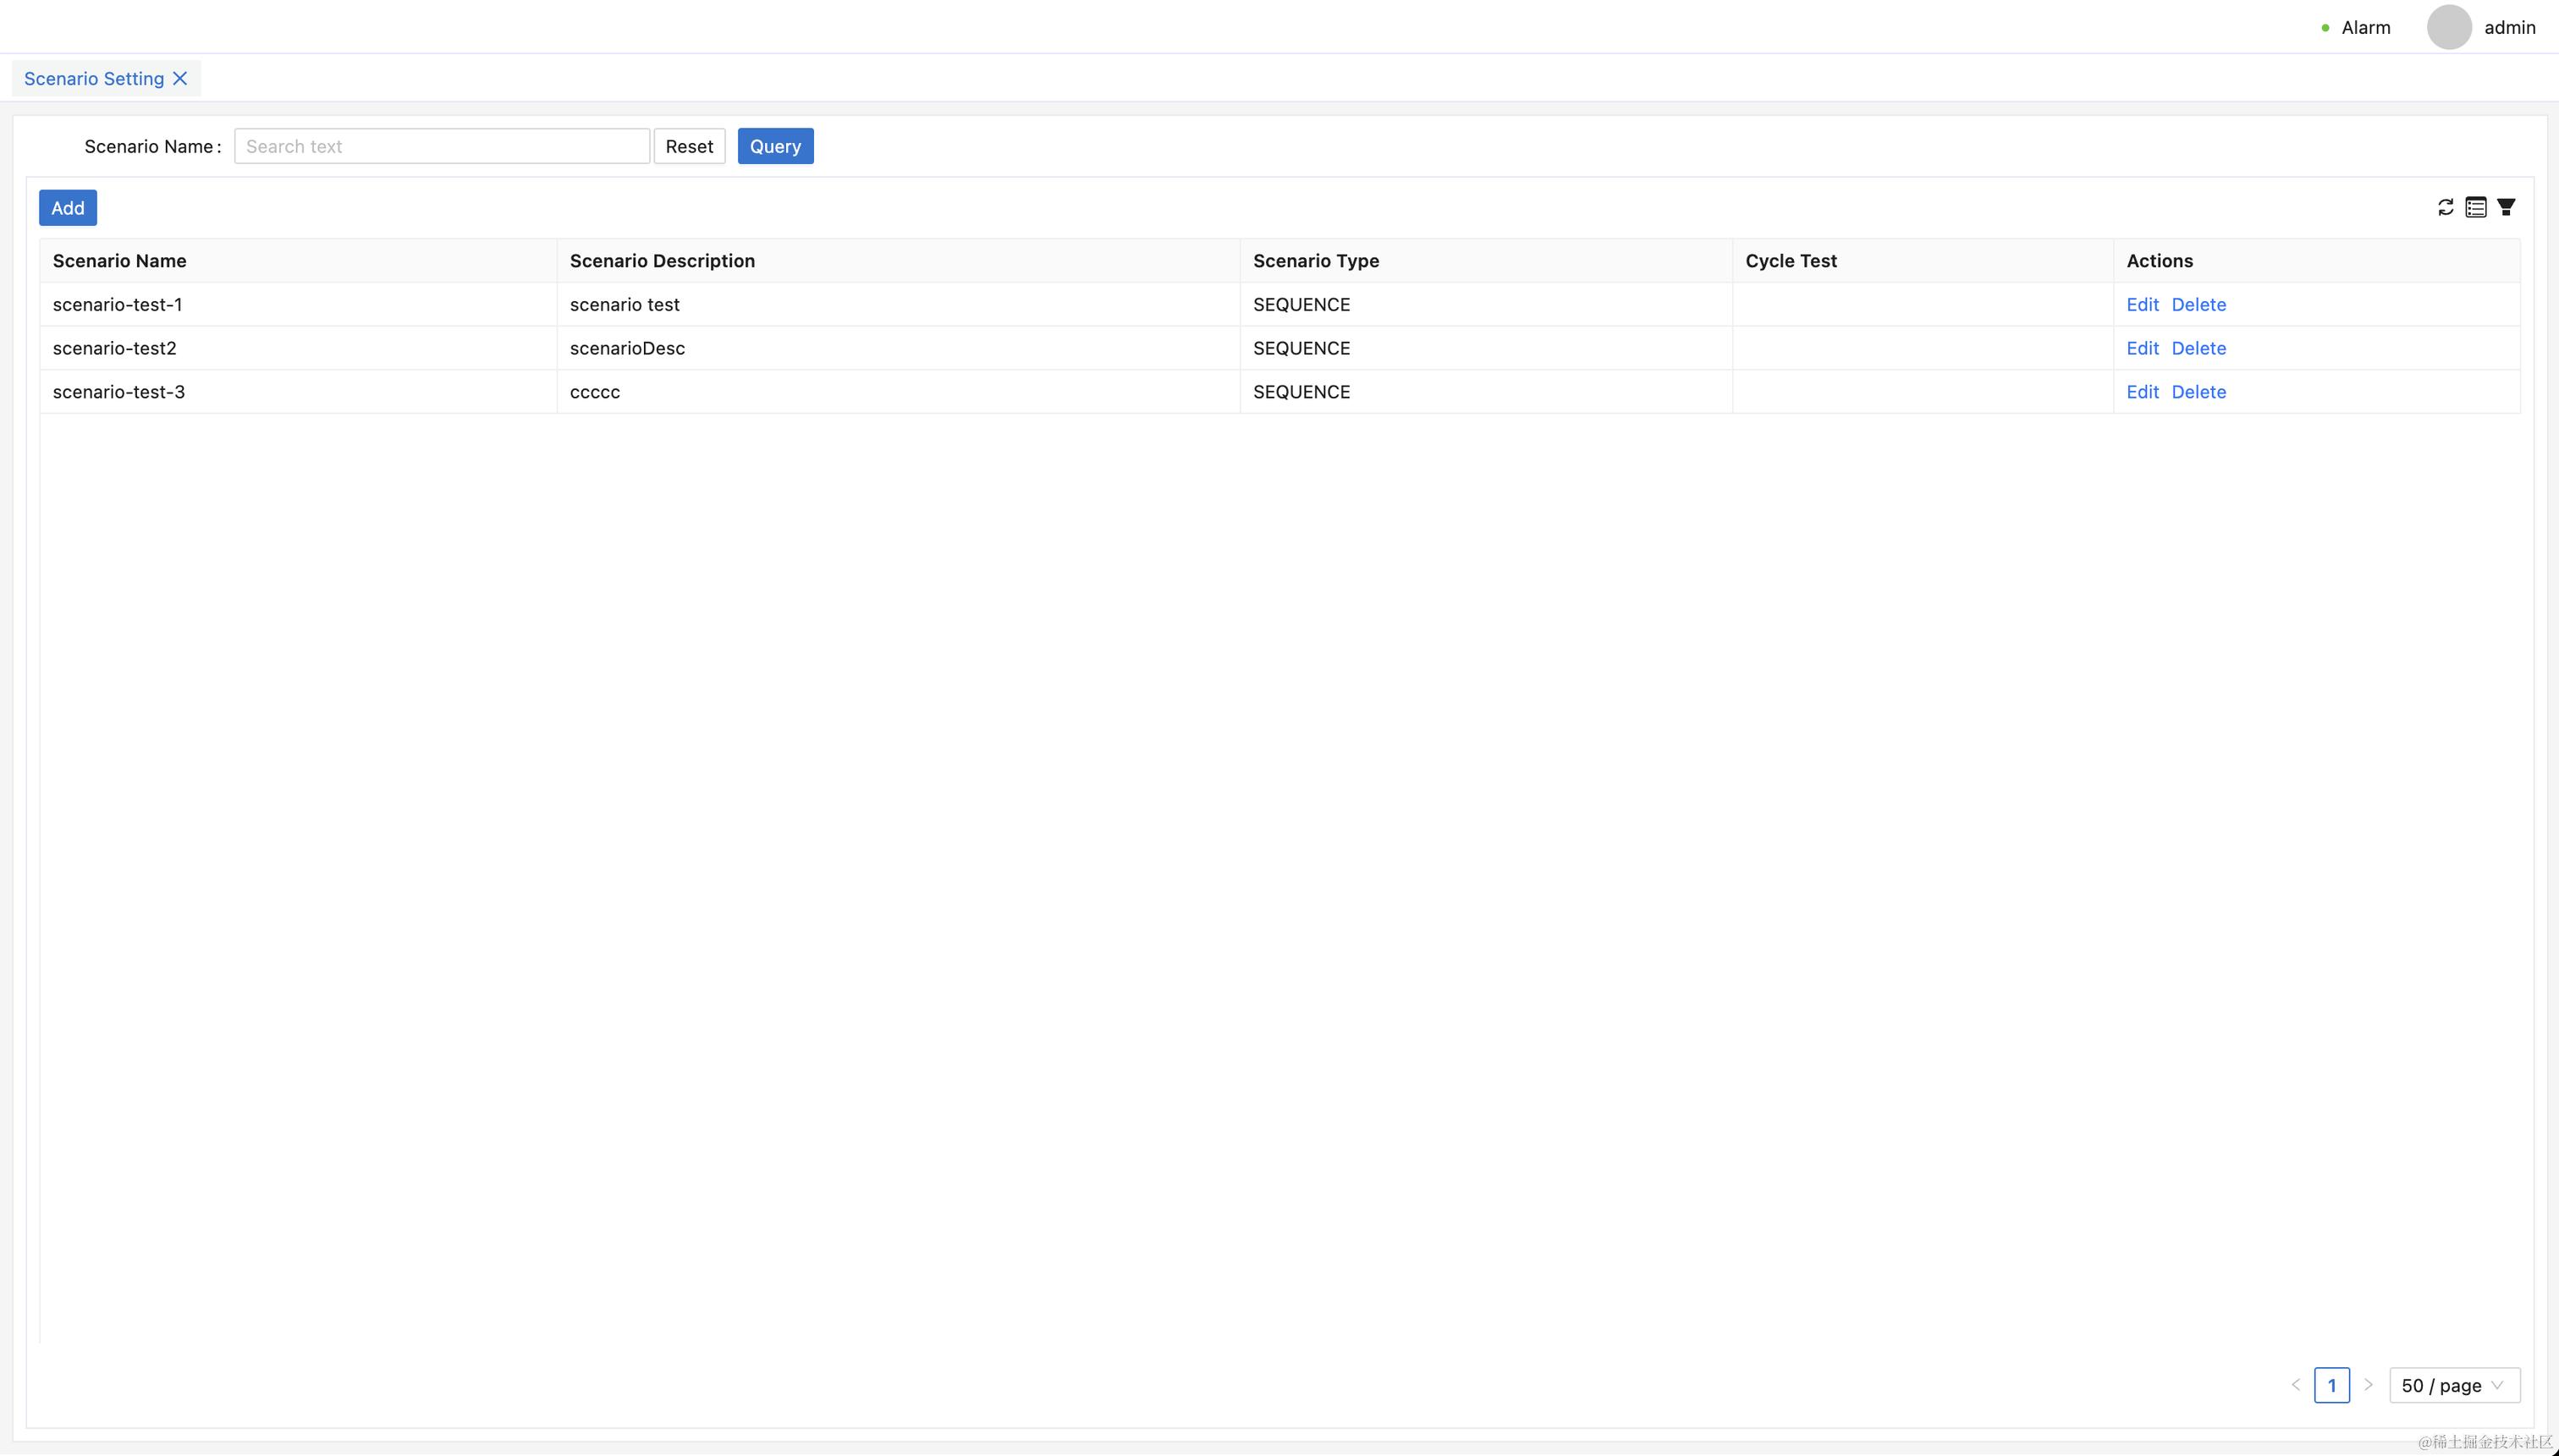Screen dimensions: 2559x1456
Task: Open the column settings list icon
Action: coord(2475,207)
